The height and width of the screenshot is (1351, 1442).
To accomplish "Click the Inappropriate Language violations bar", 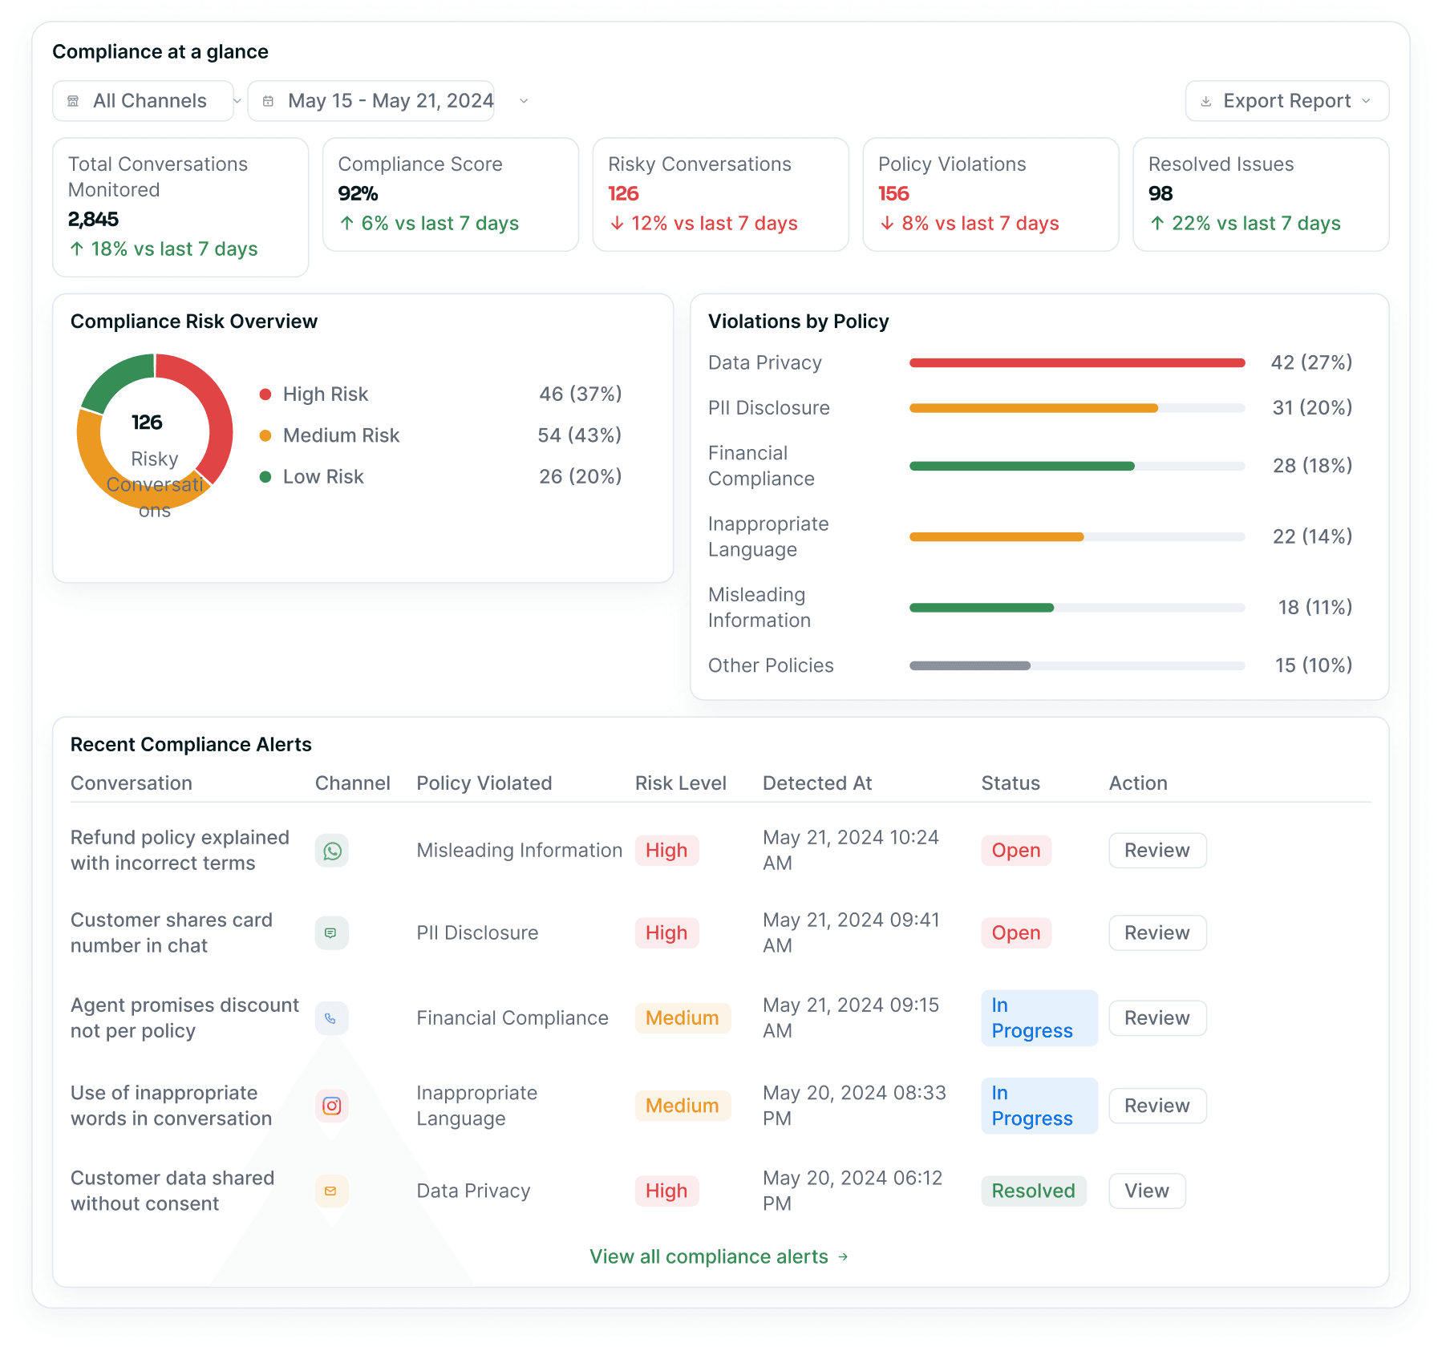I will pyautogui.click(x=1077, y=537).
